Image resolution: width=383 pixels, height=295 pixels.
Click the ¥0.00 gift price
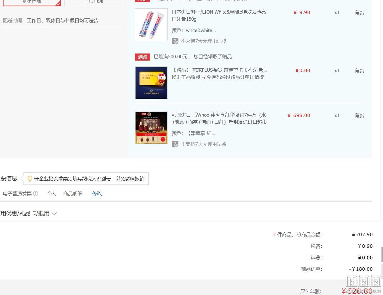303,70
